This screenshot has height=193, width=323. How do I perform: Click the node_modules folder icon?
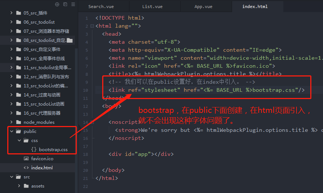19,122
